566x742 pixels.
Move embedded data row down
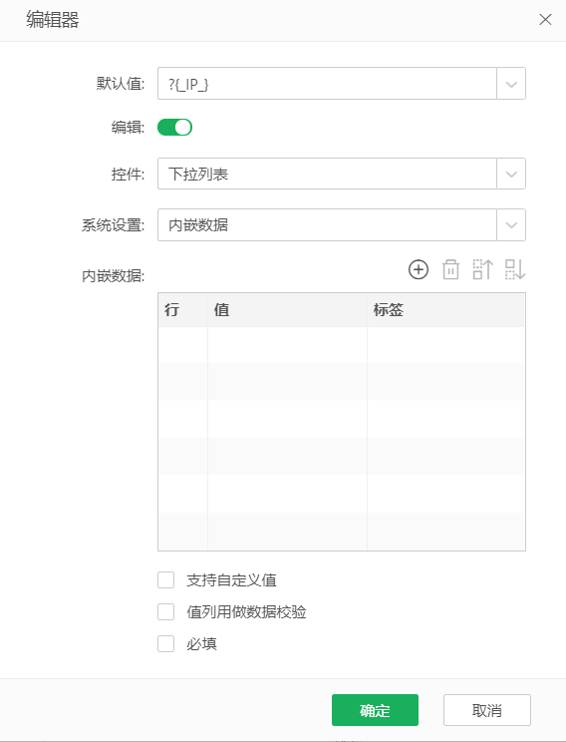pyautogui.click(x=515, y=269)
